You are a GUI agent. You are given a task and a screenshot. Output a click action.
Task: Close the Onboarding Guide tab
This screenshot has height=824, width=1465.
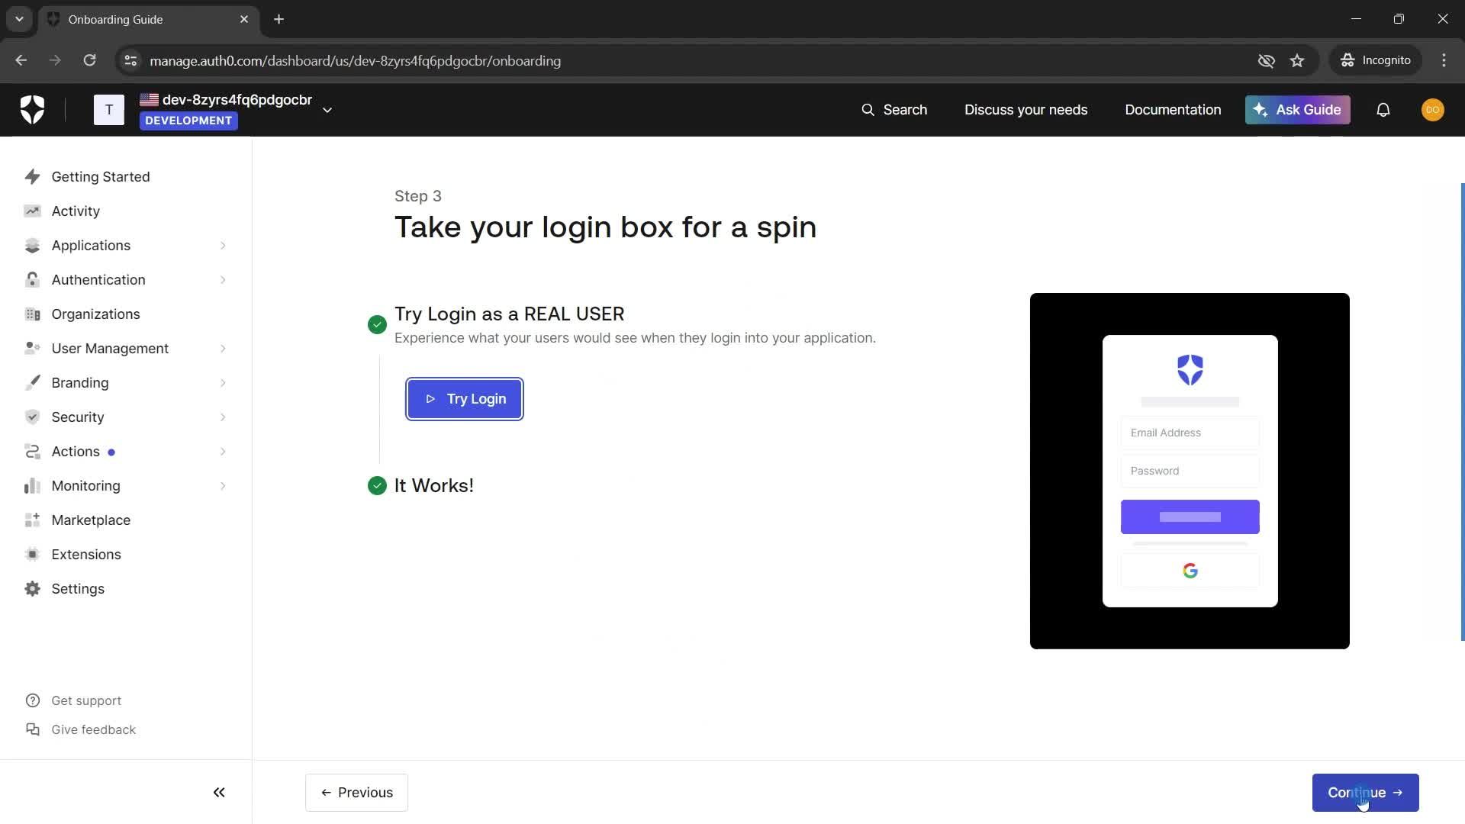click(244, 19)
